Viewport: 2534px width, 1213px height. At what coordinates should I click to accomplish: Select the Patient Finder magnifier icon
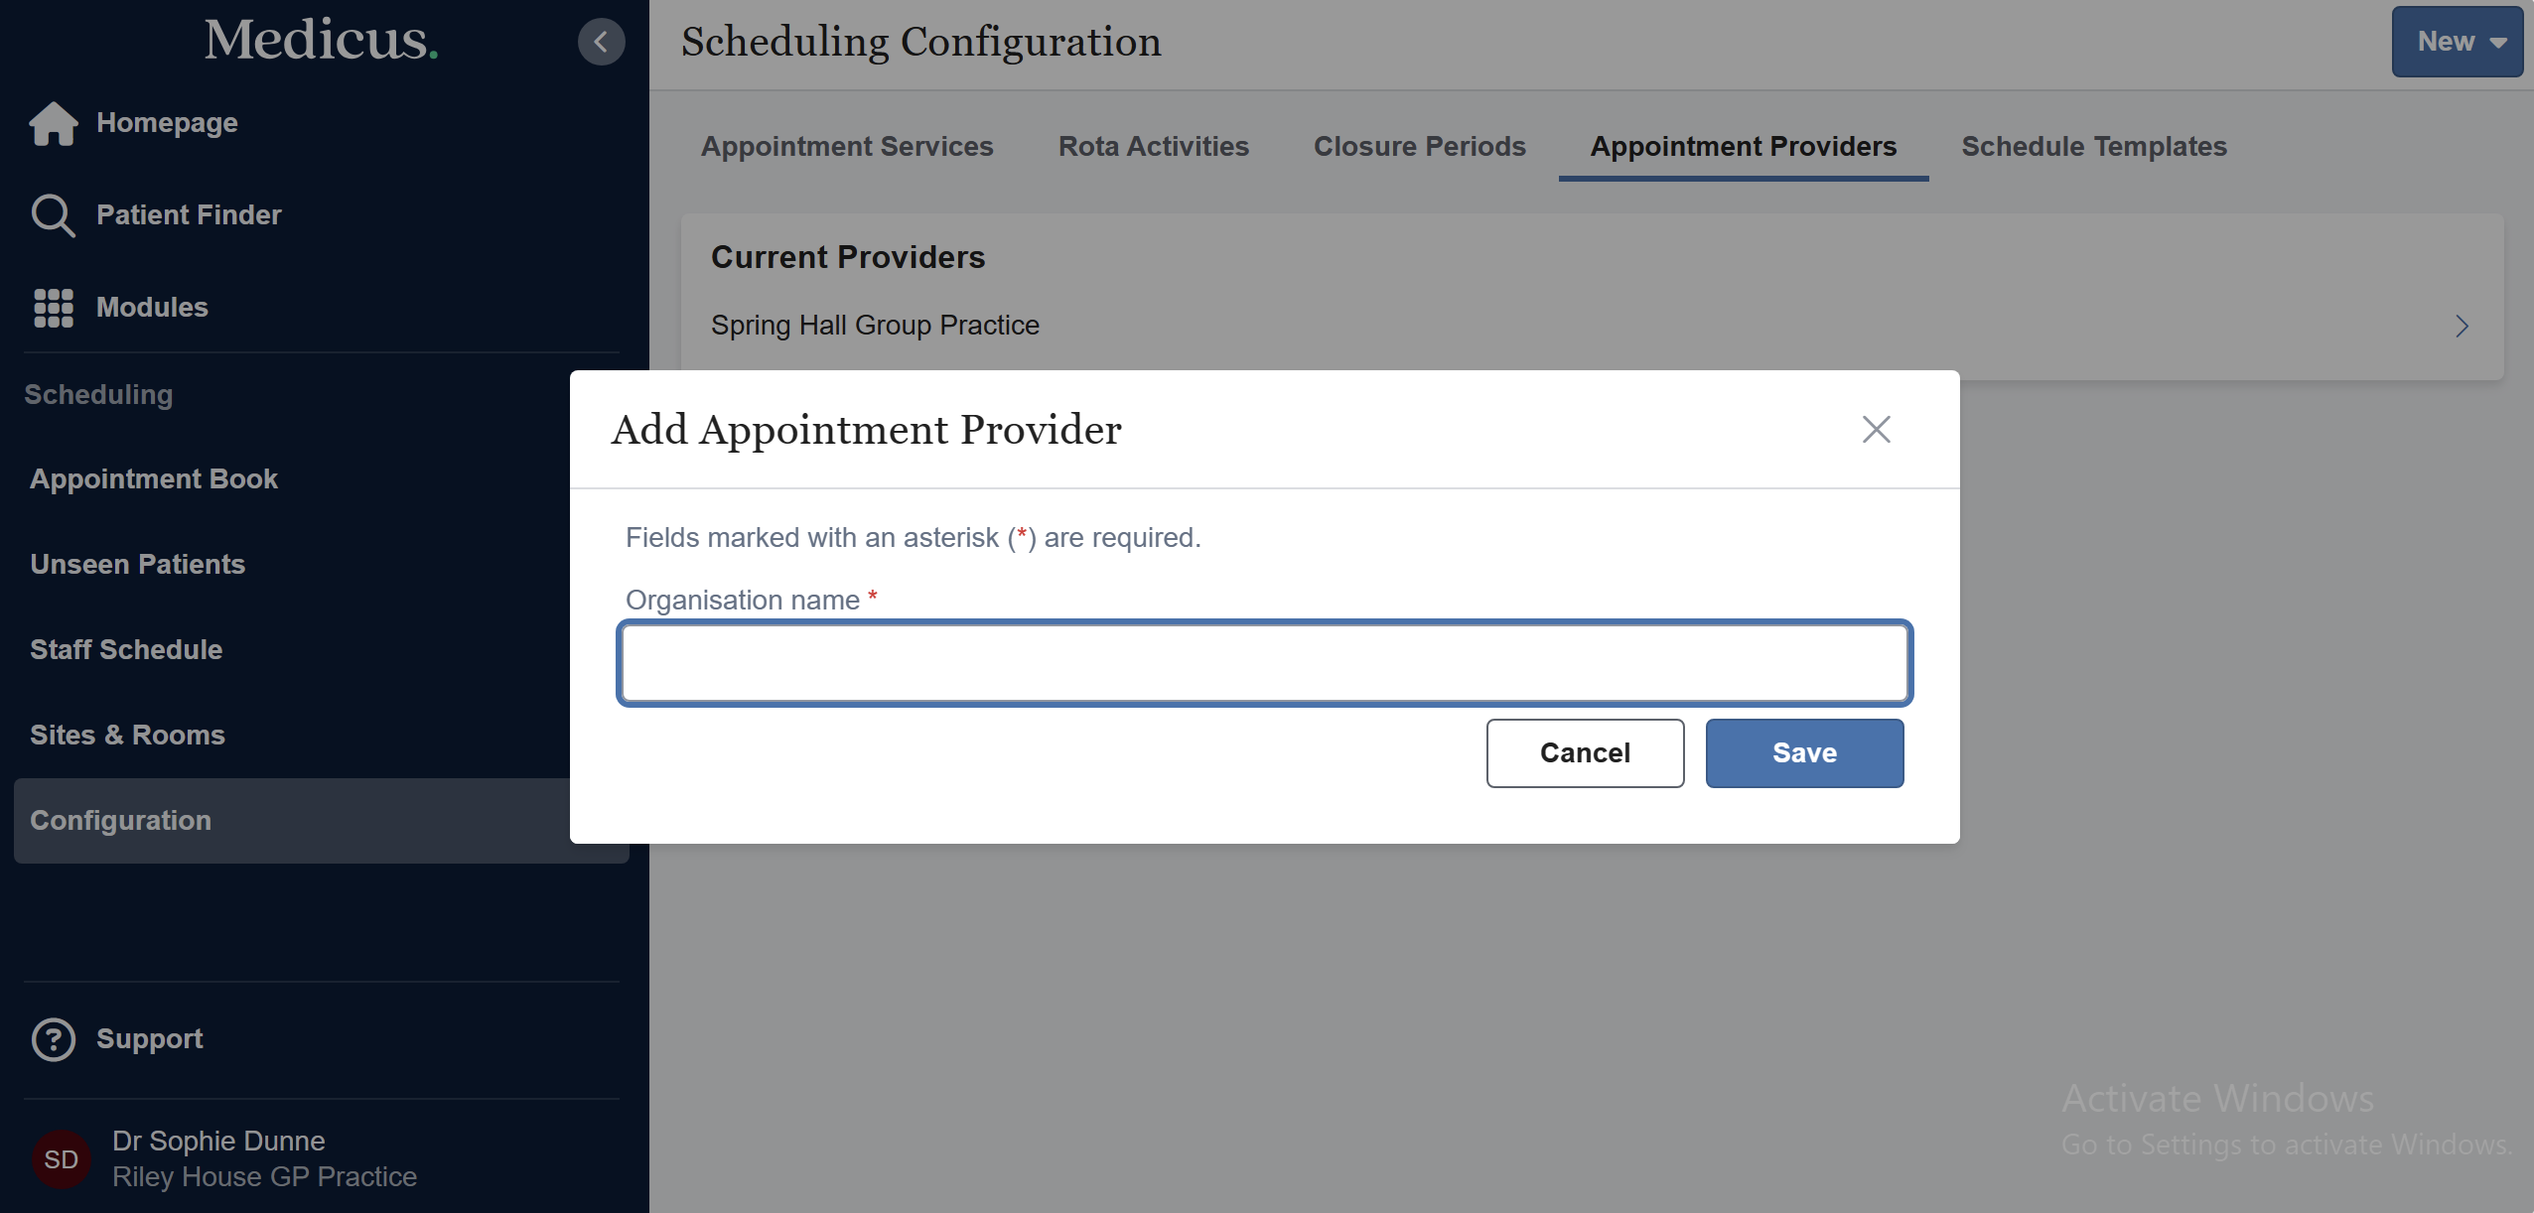[x=53, y=214]
